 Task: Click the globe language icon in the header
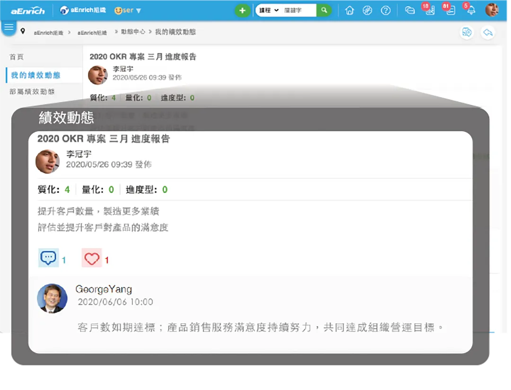coord(368,10)
